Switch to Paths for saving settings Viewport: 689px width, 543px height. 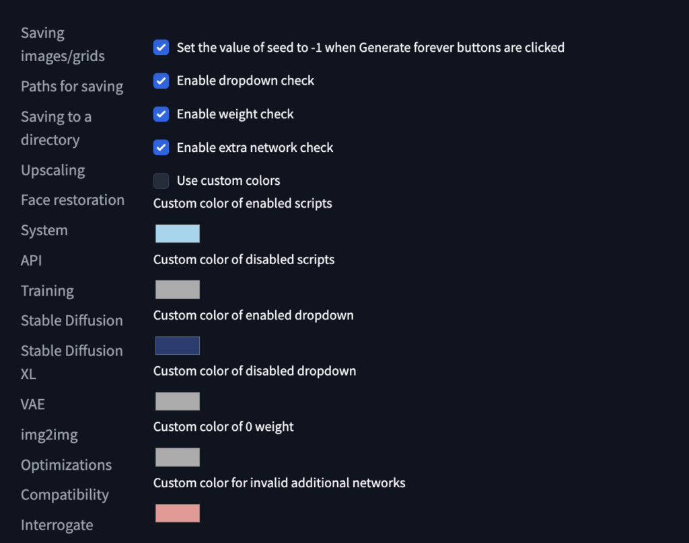72,86
